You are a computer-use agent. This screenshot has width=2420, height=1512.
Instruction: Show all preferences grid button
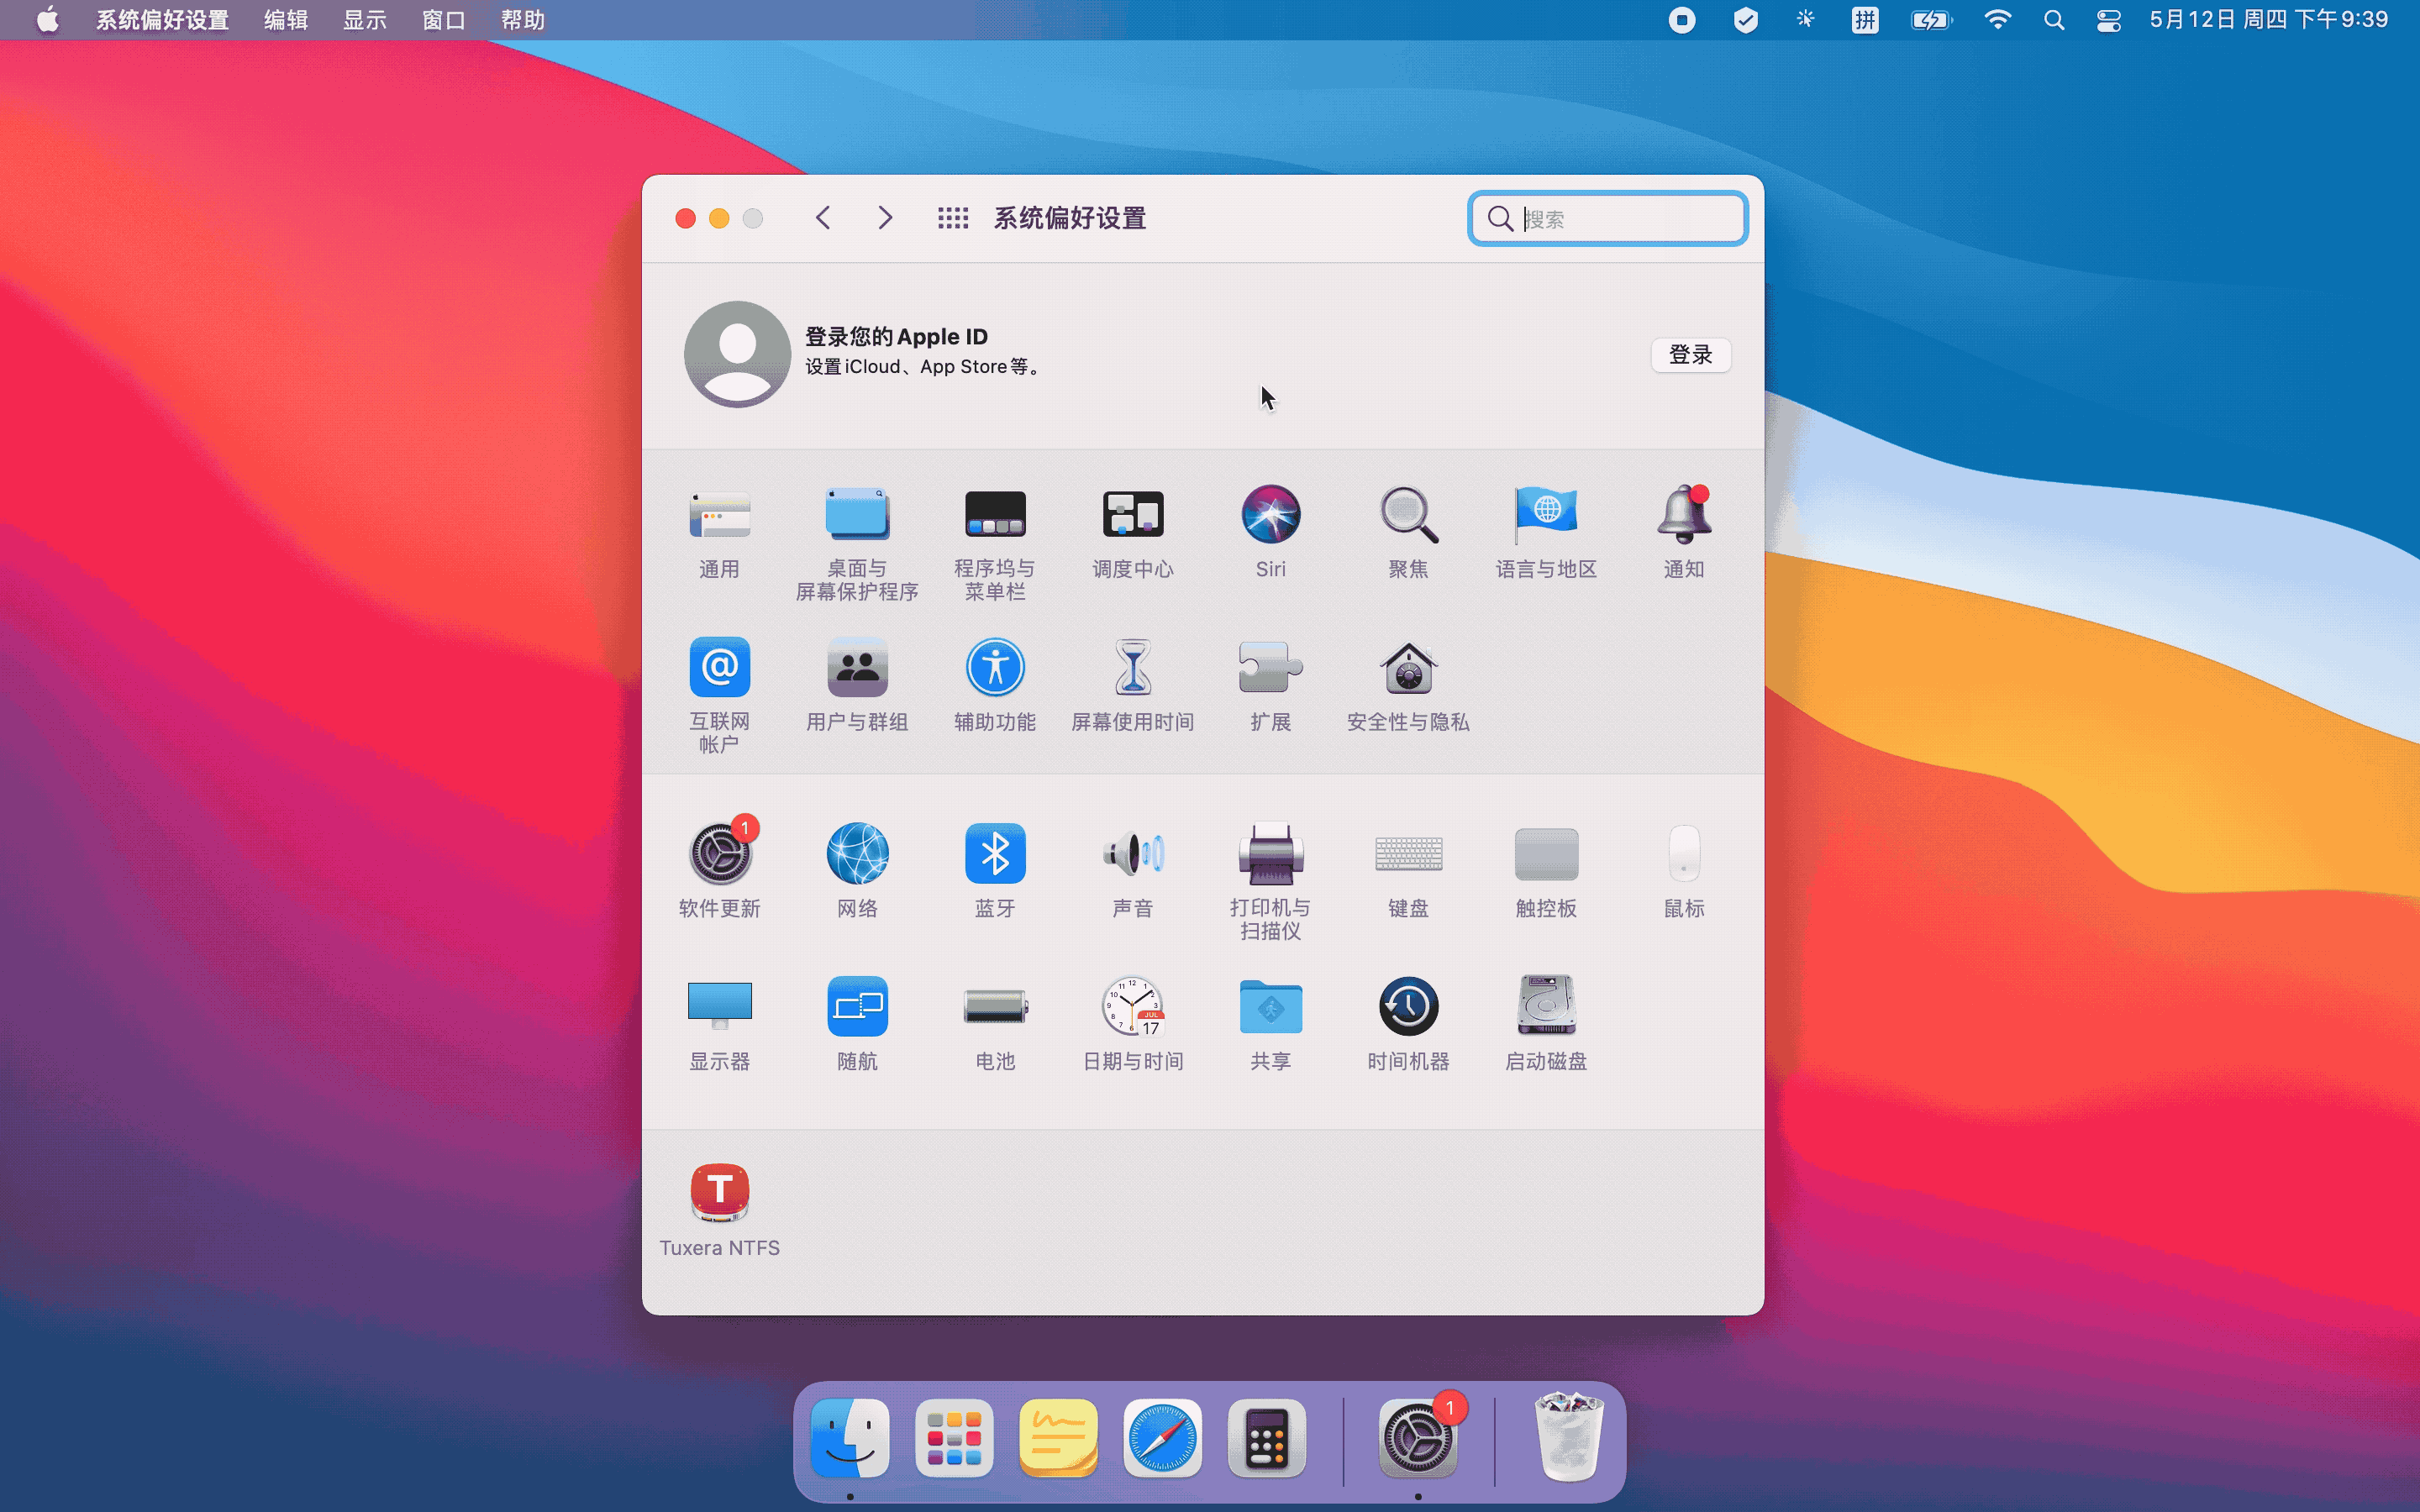952,218
